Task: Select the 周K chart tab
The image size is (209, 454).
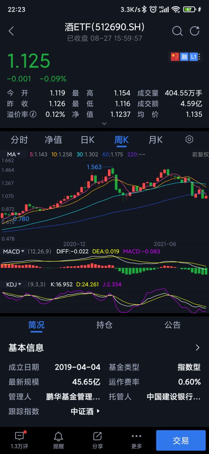Action: [x=121, y=140]
